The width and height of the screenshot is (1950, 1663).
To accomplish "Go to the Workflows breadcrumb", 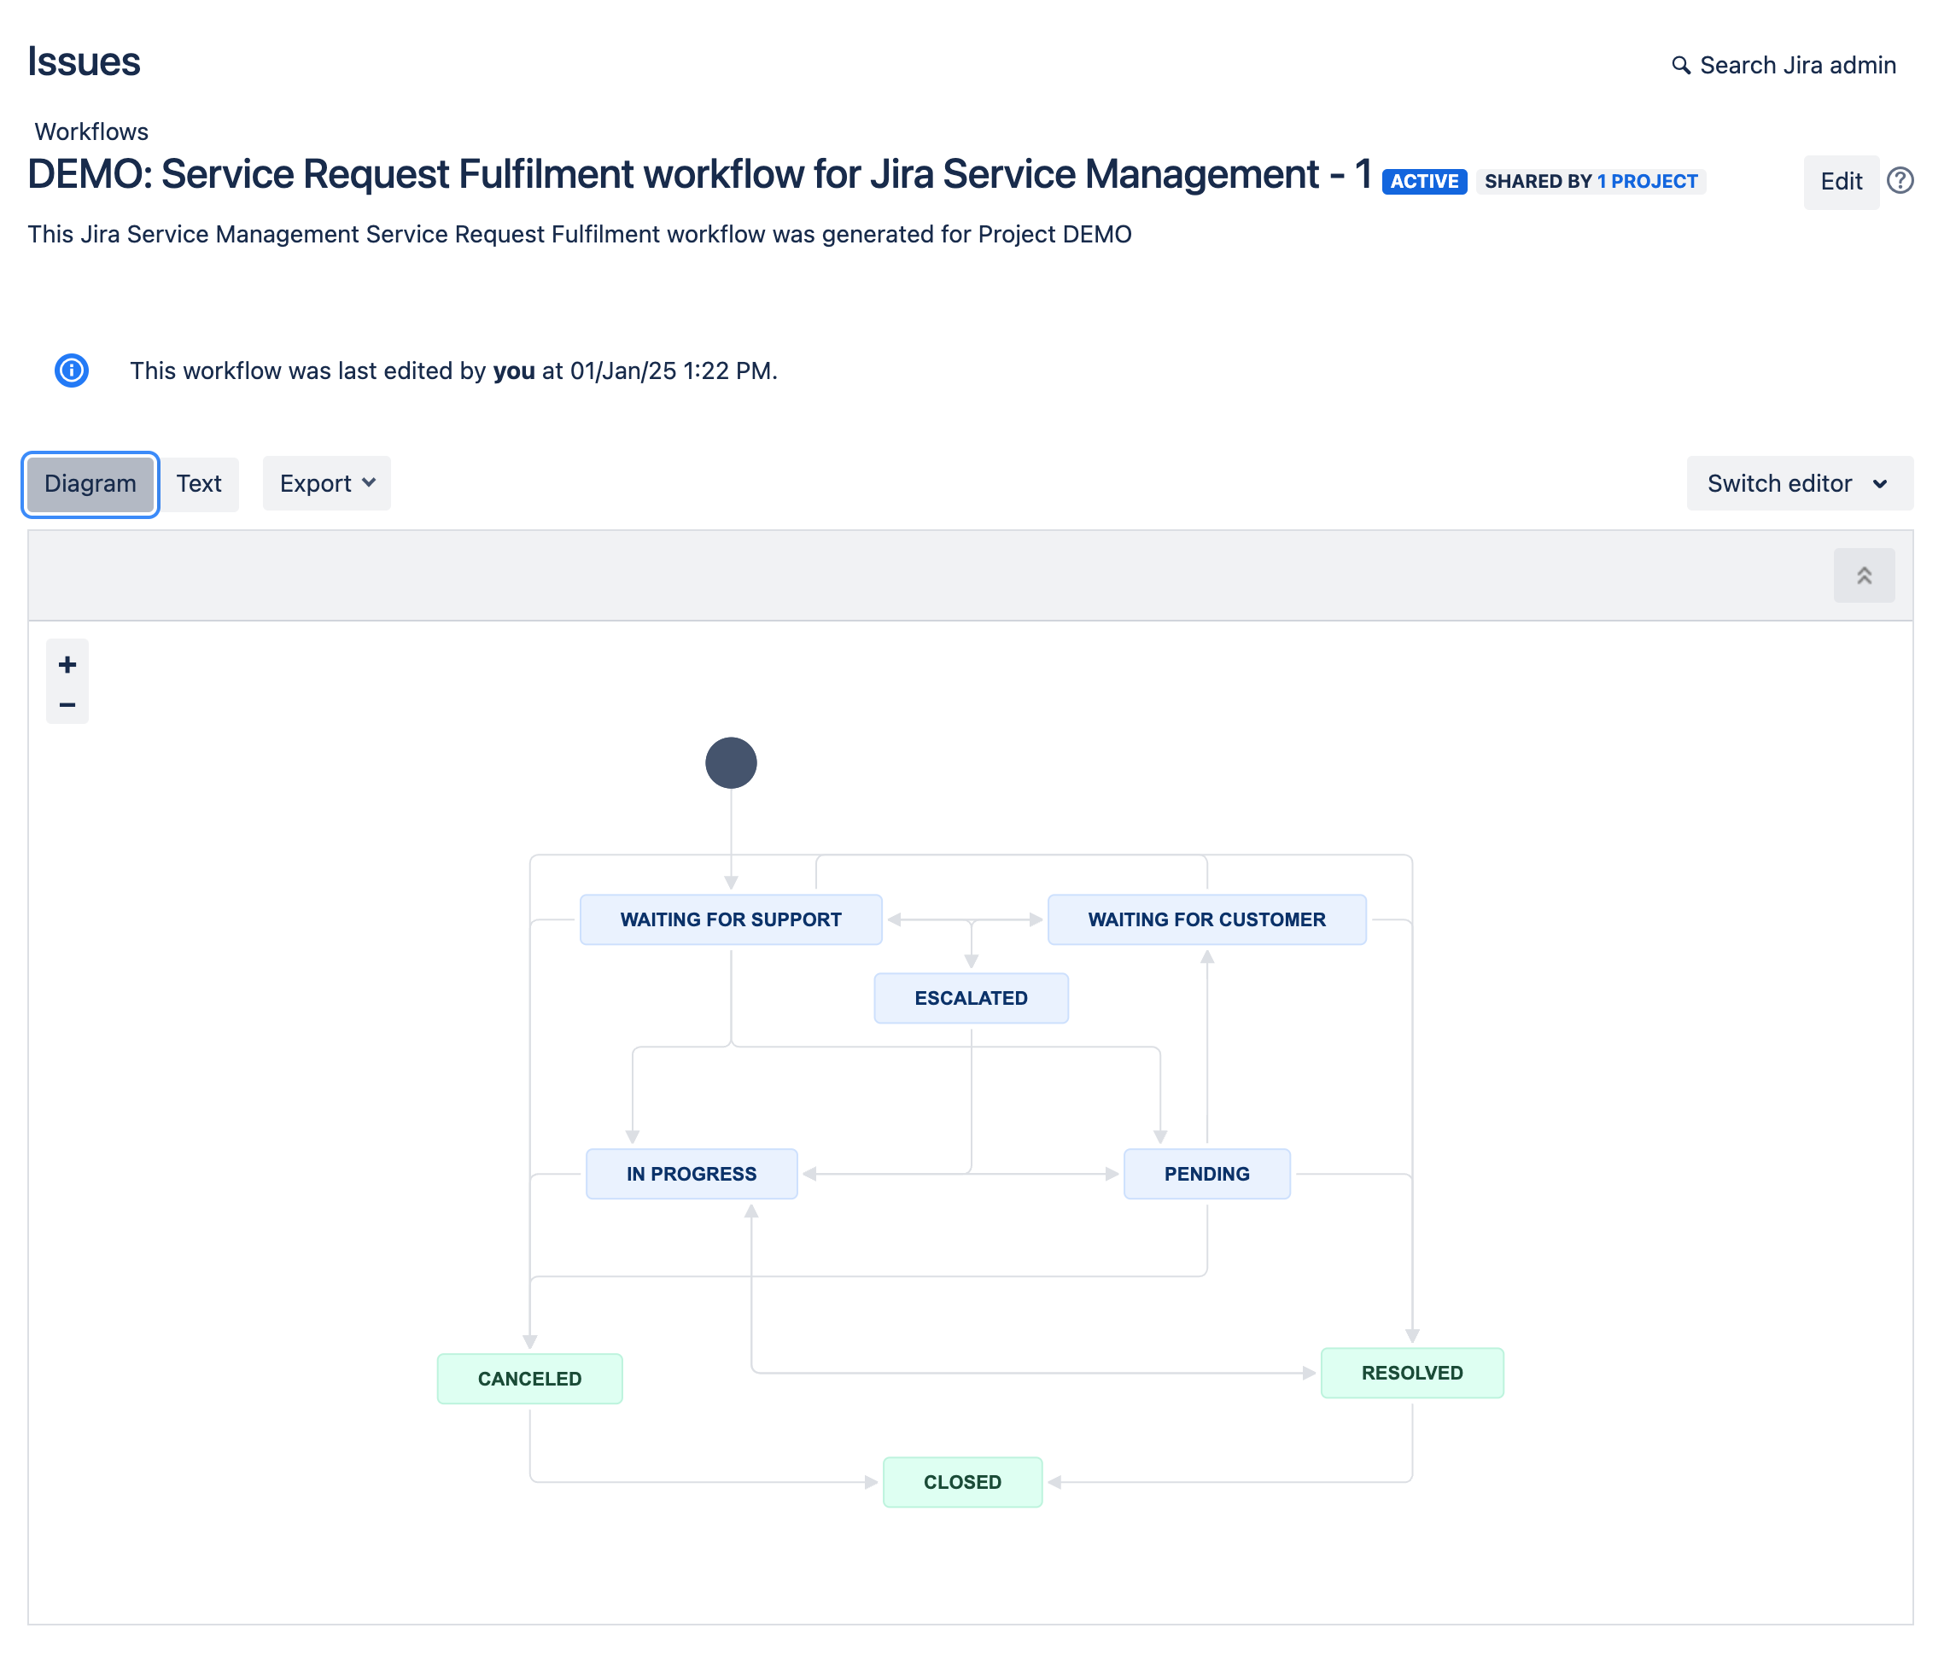I will point(91,131).
